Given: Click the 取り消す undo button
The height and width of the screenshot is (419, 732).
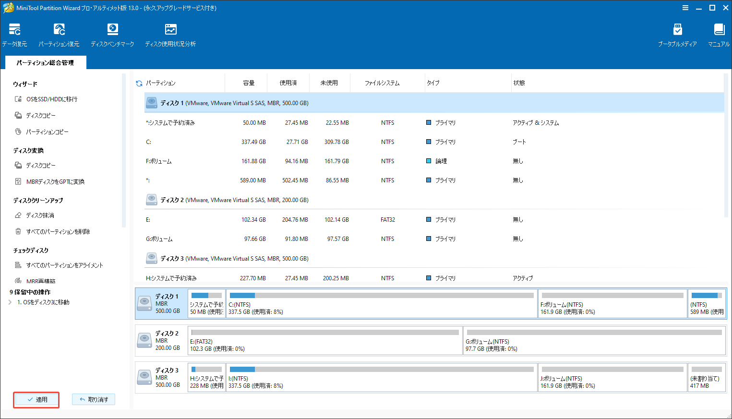Looking at the screenshot, I should coord(93,399).
